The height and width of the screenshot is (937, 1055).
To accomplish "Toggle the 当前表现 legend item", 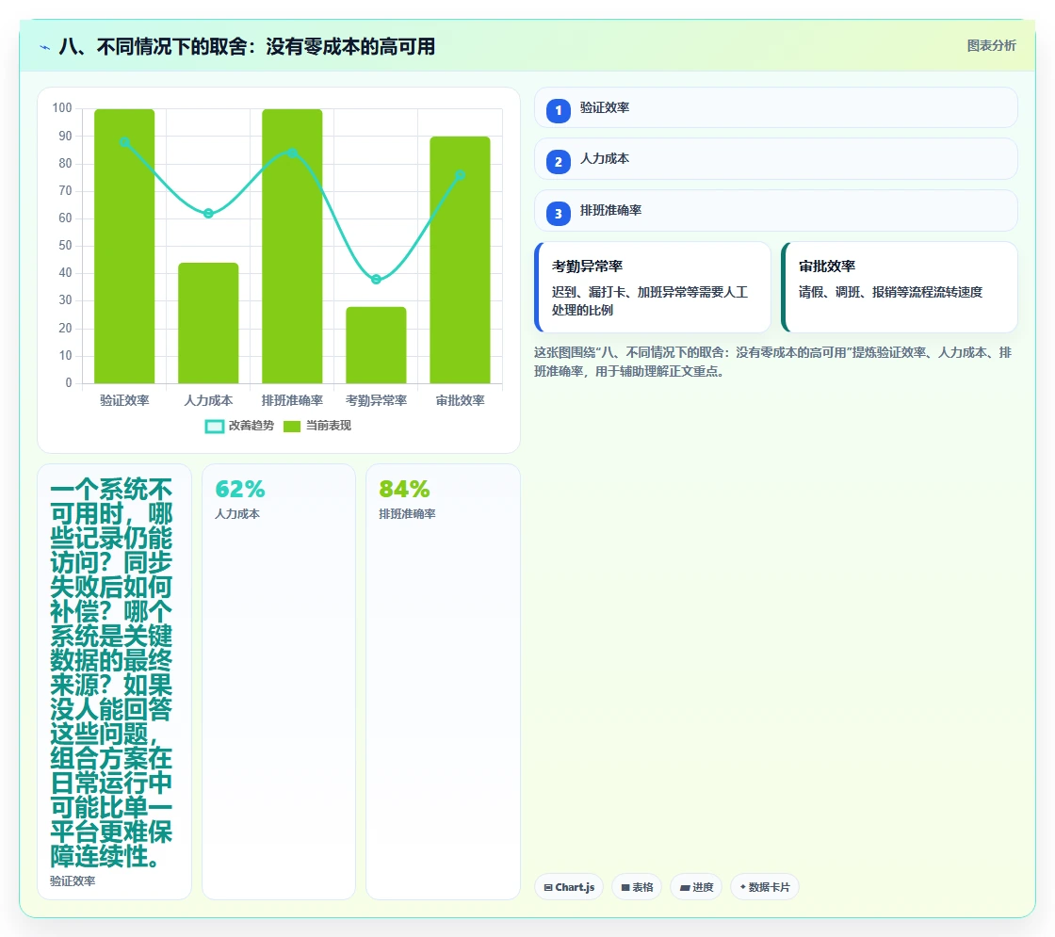I will 316,426.
